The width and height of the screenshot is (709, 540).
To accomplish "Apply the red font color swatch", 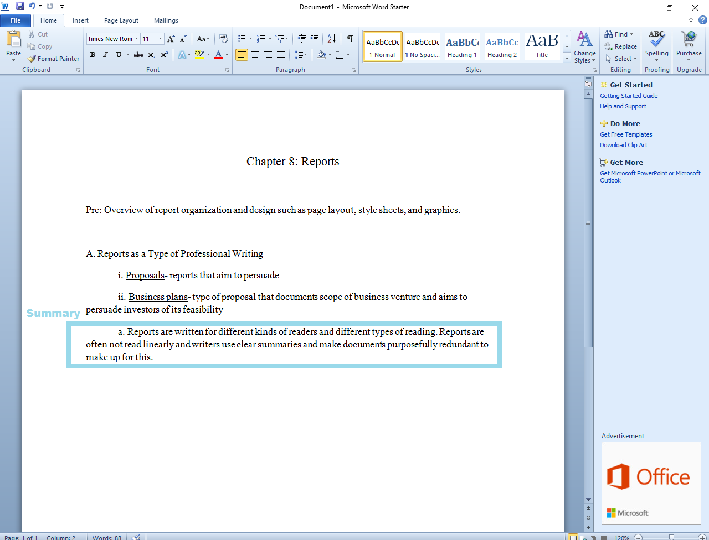I will coord(219,55).
